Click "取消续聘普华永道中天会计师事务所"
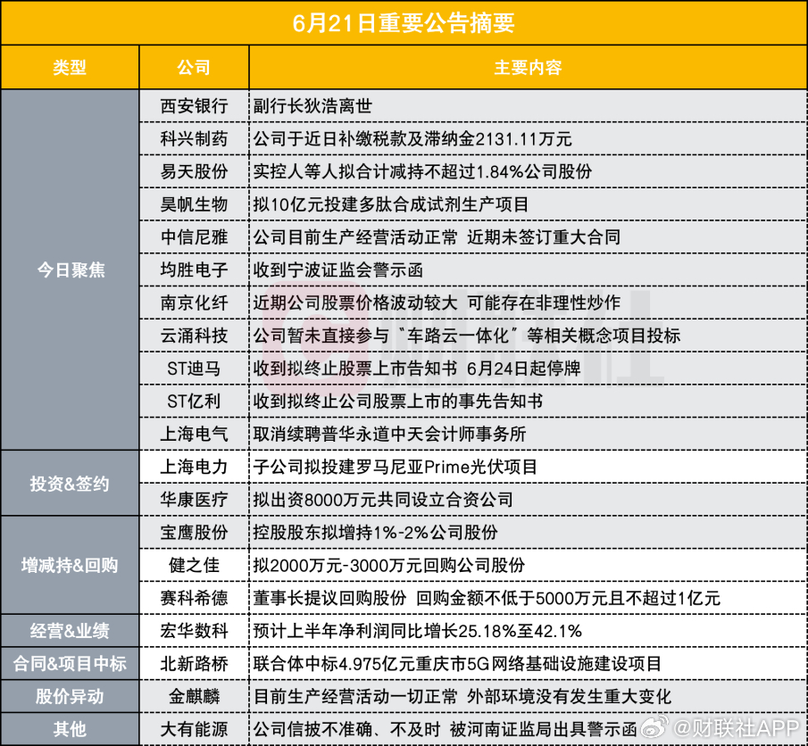The width and height of the screenshot is (808, 746). point(389,434)
